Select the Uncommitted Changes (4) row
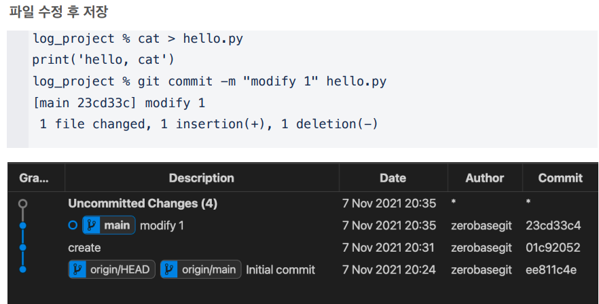Viewport: 599px width, 304px height. (x=303, y=204)
